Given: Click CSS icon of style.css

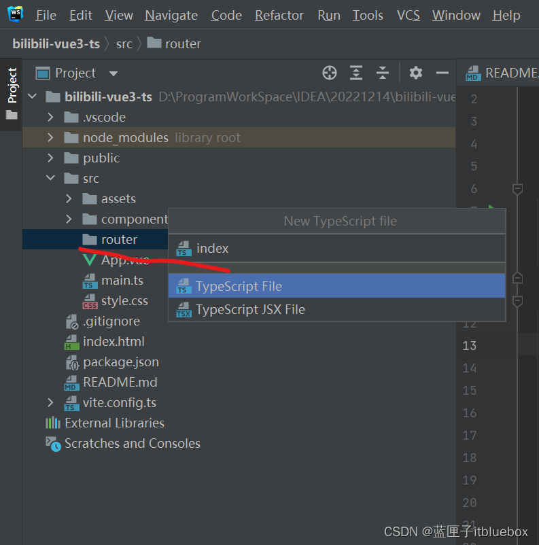Looking at the screenshot, I should coord(90,301).
